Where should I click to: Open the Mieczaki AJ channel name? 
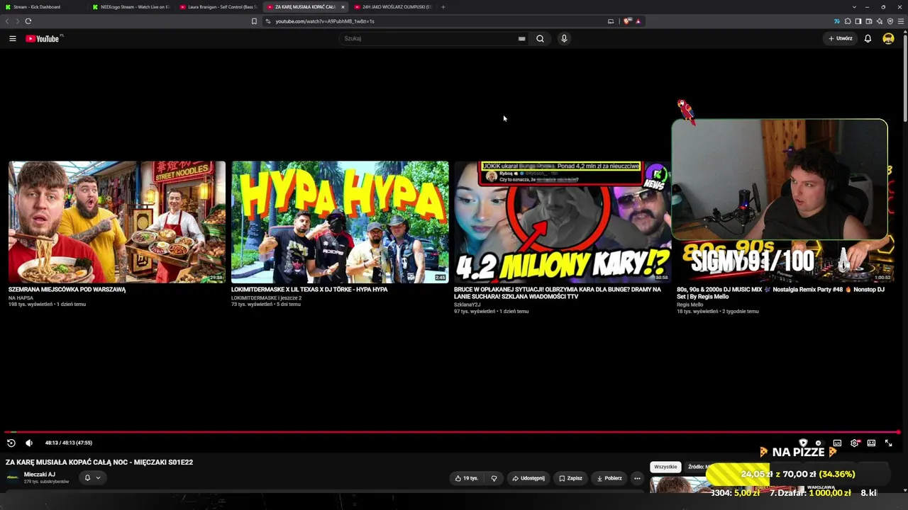pyautogui.click(x=40, y=475)
